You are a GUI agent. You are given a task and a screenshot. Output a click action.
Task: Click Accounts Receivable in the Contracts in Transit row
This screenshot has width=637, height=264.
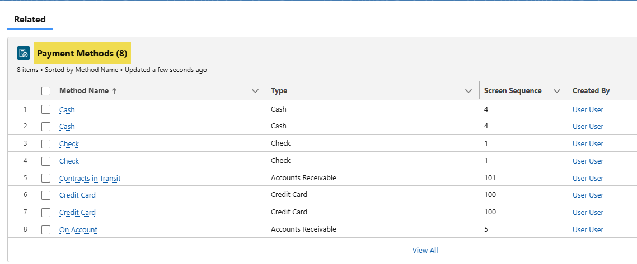point(303,177)
